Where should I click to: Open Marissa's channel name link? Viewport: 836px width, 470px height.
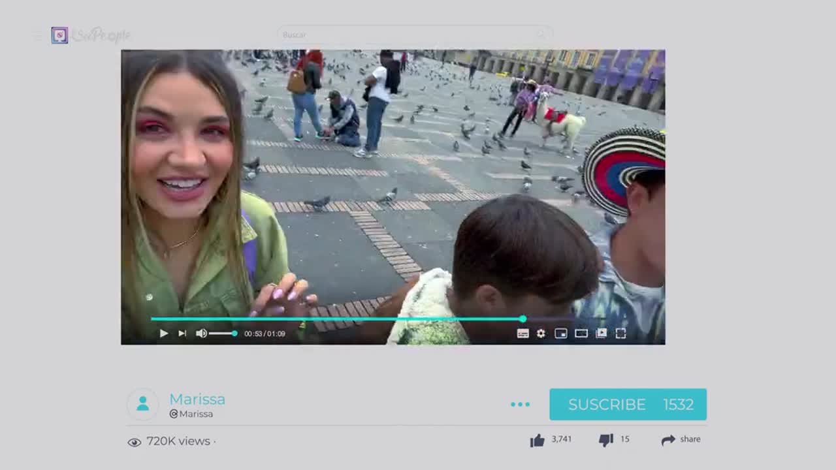coord(197,399)
